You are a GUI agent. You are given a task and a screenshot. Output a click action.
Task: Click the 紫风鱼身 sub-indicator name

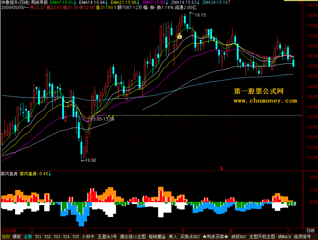pos(9,173)
